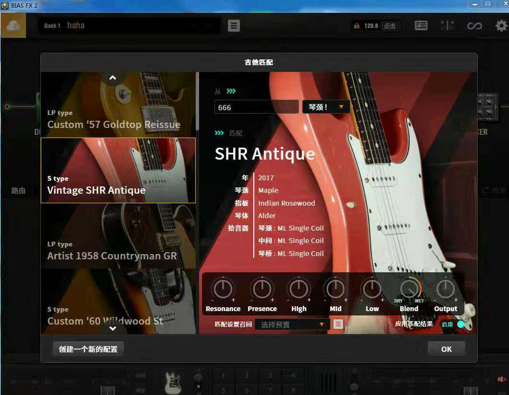This screenshot has height=395, width=509.
Task: Click the 2017 year value
Action: click(266, 178)
